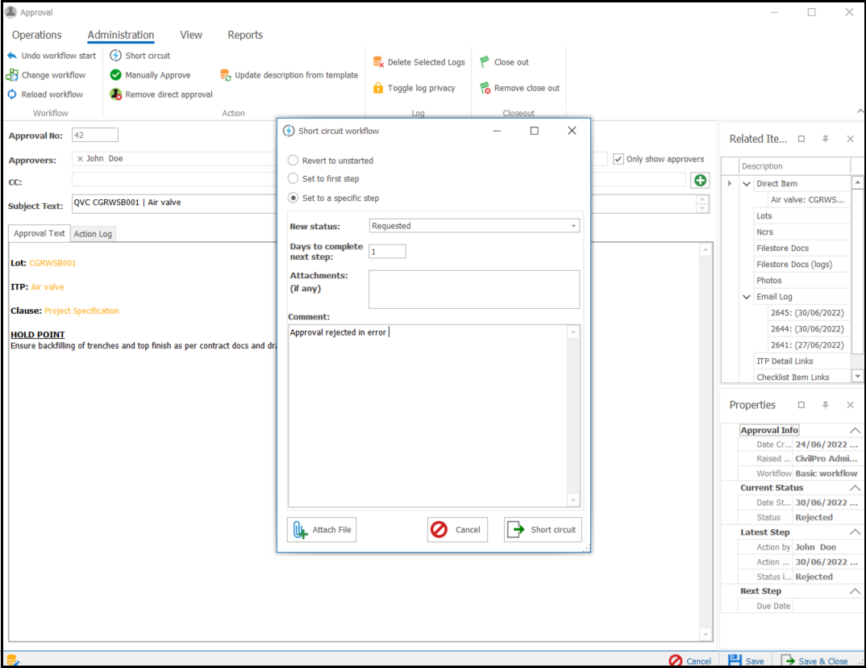Click Description column header

[x=794, y=166]
